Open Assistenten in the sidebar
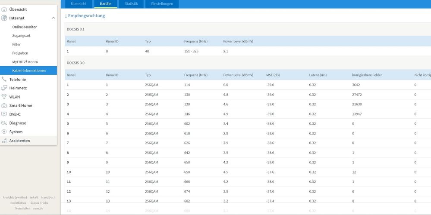 coord(19,141)
